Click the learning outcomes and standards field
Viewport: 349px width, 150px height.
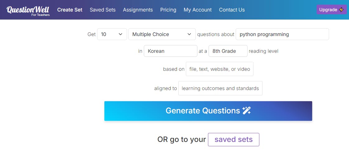(220, 88)
